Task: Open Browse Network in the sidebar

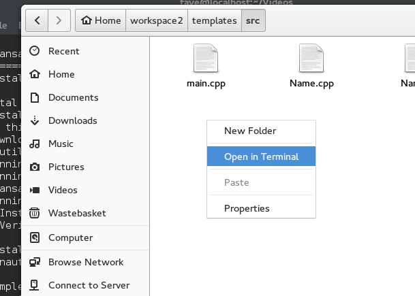Action: [x=85, y=262]
